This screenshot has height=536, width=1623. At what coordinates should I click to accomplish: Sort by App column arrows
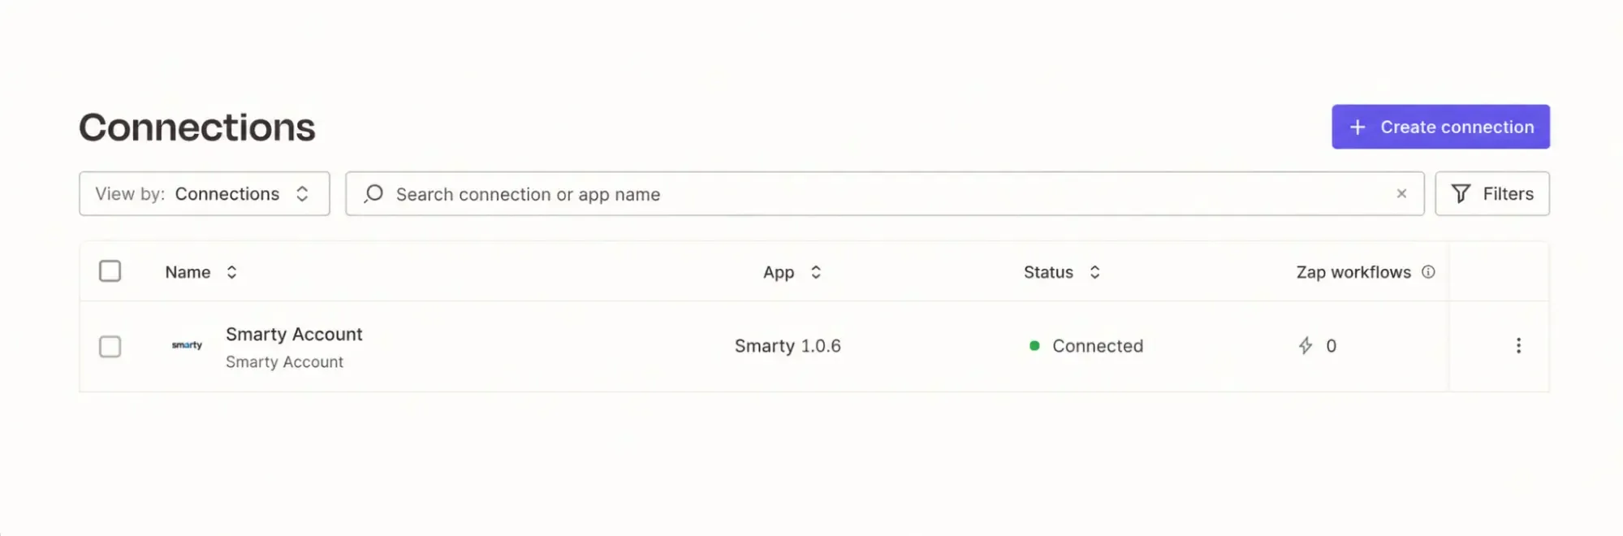pos(816,272)
